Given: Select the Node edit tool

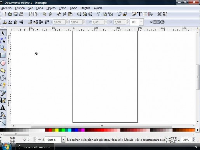Looking at the screenshot, I should click(3, 40).
